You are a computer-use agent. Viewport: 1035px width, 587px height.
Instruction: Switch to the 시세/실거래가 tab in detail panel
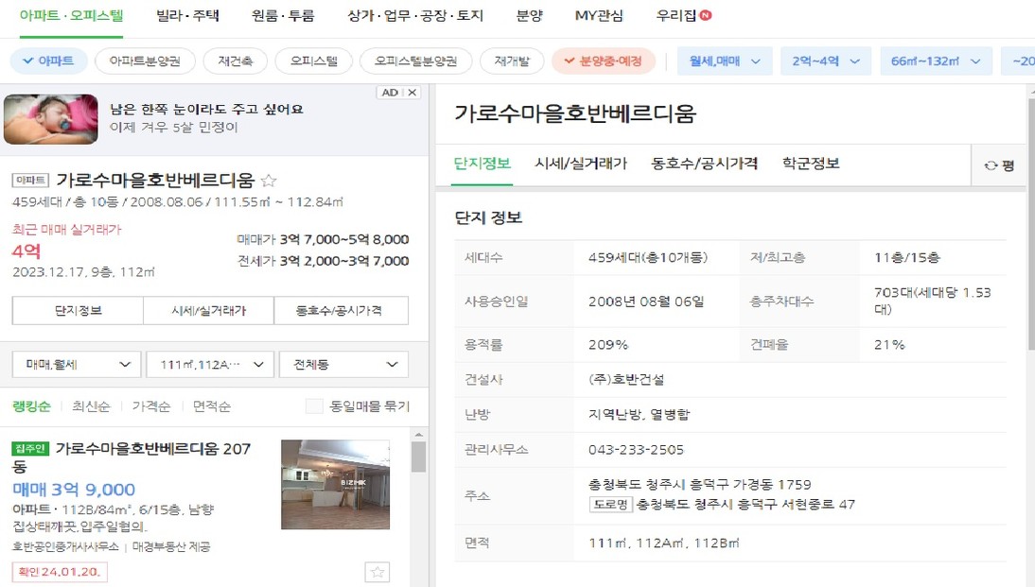coord(581,164)
